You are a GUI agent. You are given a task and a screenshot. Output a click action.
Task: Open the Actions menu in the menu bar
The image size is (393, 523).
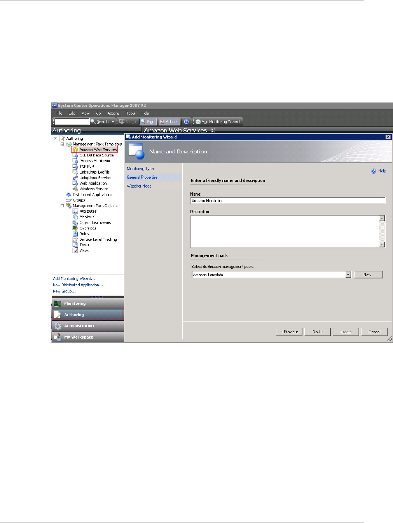click(114, 113)
